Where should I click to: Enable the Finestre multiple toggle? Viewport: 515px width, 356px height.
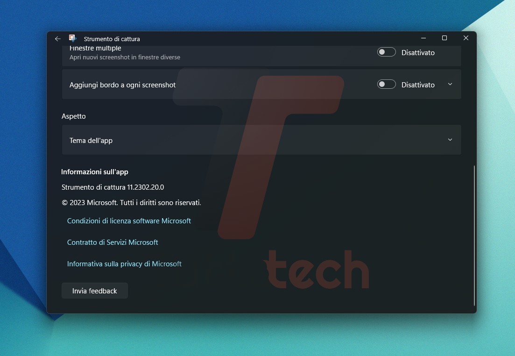click(x=386, y=52)
